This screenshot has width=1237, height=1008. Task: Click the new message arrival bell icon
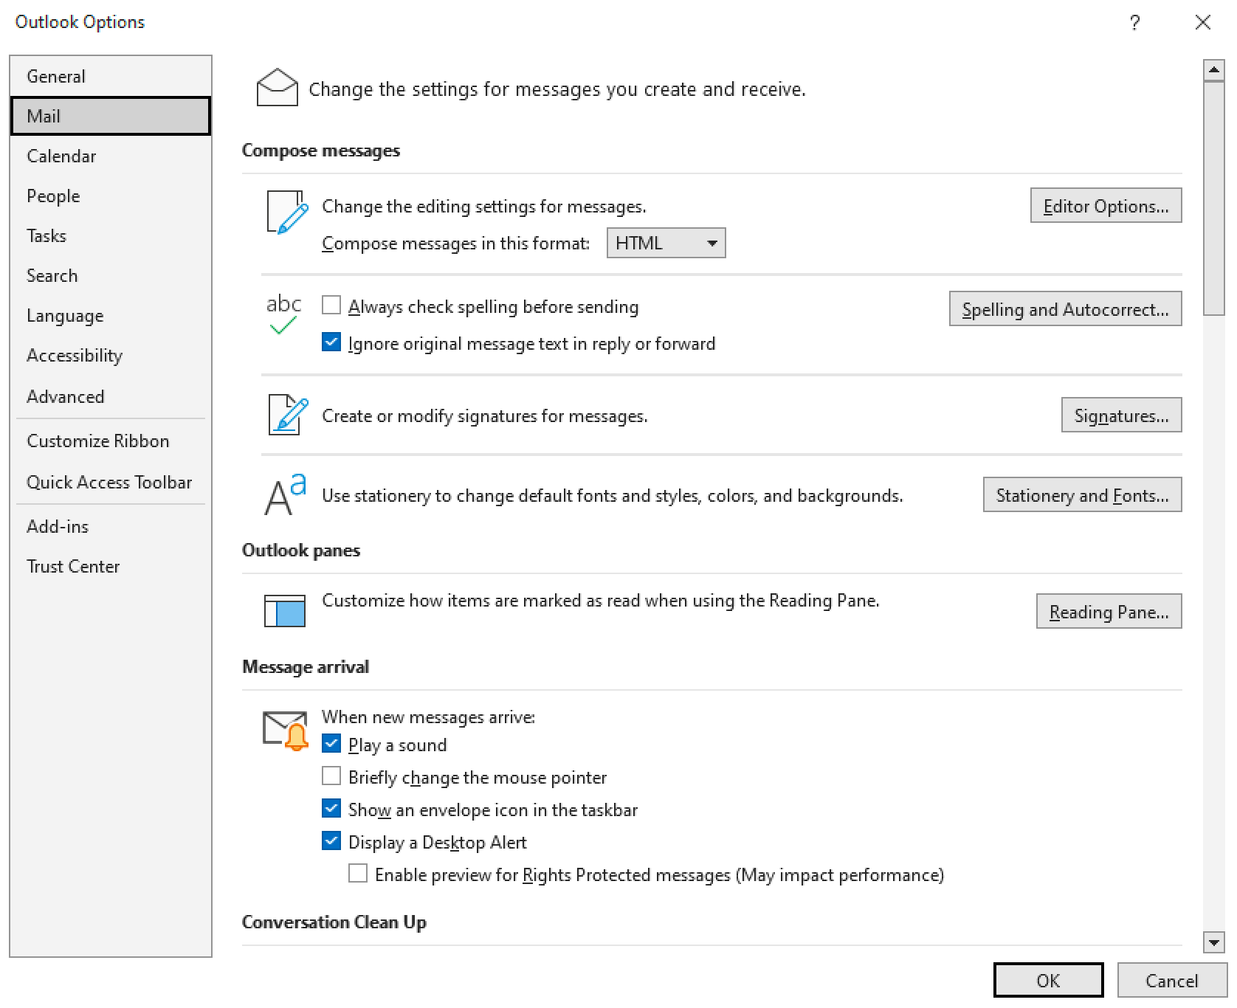tap(285, 728)
